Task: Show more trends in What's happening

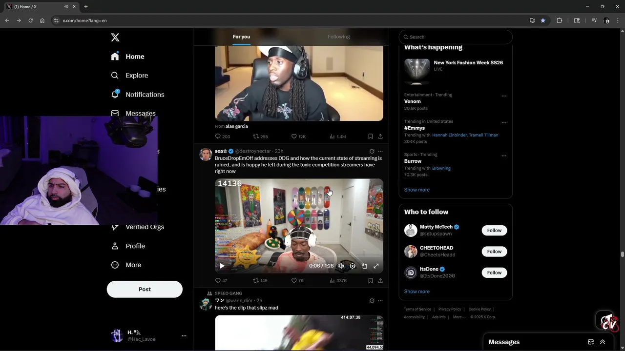Action: click(417, 190)
